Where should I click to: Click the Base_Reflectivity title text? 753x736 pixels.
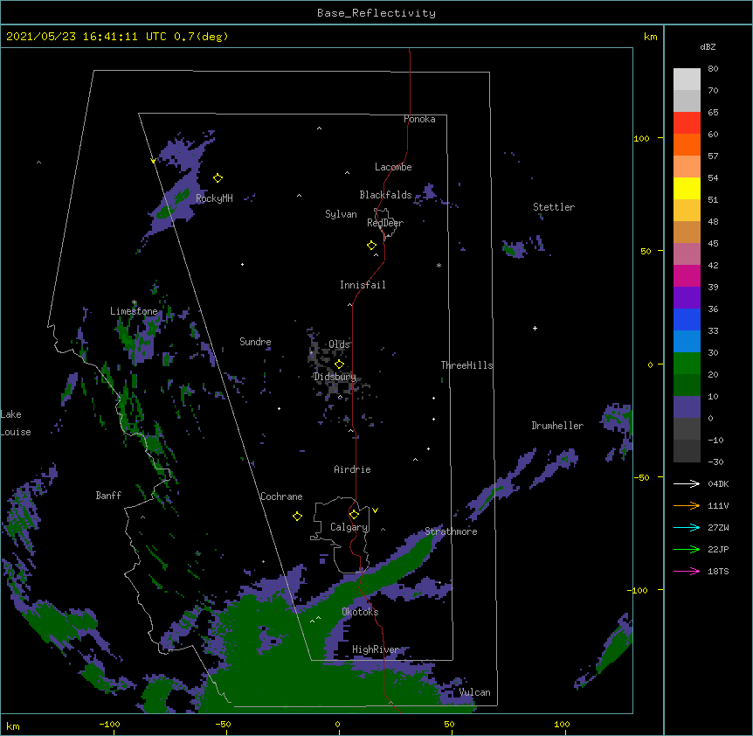(376, 13)
